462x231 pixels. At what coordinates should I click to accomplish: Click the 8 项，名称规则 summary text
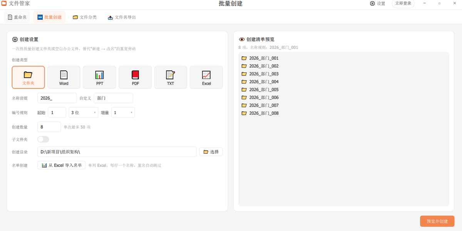[x=268, y=48]
